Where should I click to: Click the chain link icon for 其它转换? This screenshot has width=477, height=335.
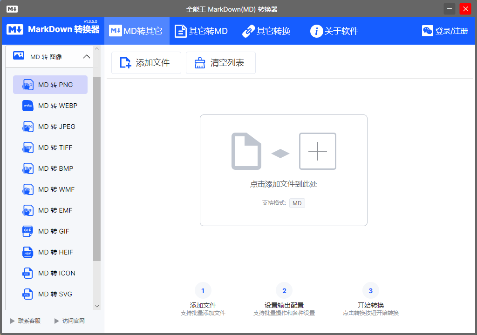point(249,31)
